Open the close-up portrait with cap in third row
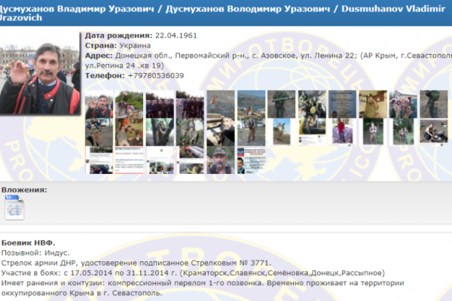 (219, 160)
